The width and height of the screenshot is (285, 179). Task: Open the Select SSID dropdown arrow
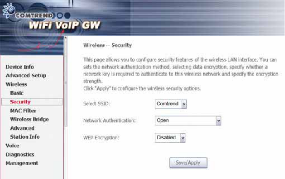tap(184, 104)
